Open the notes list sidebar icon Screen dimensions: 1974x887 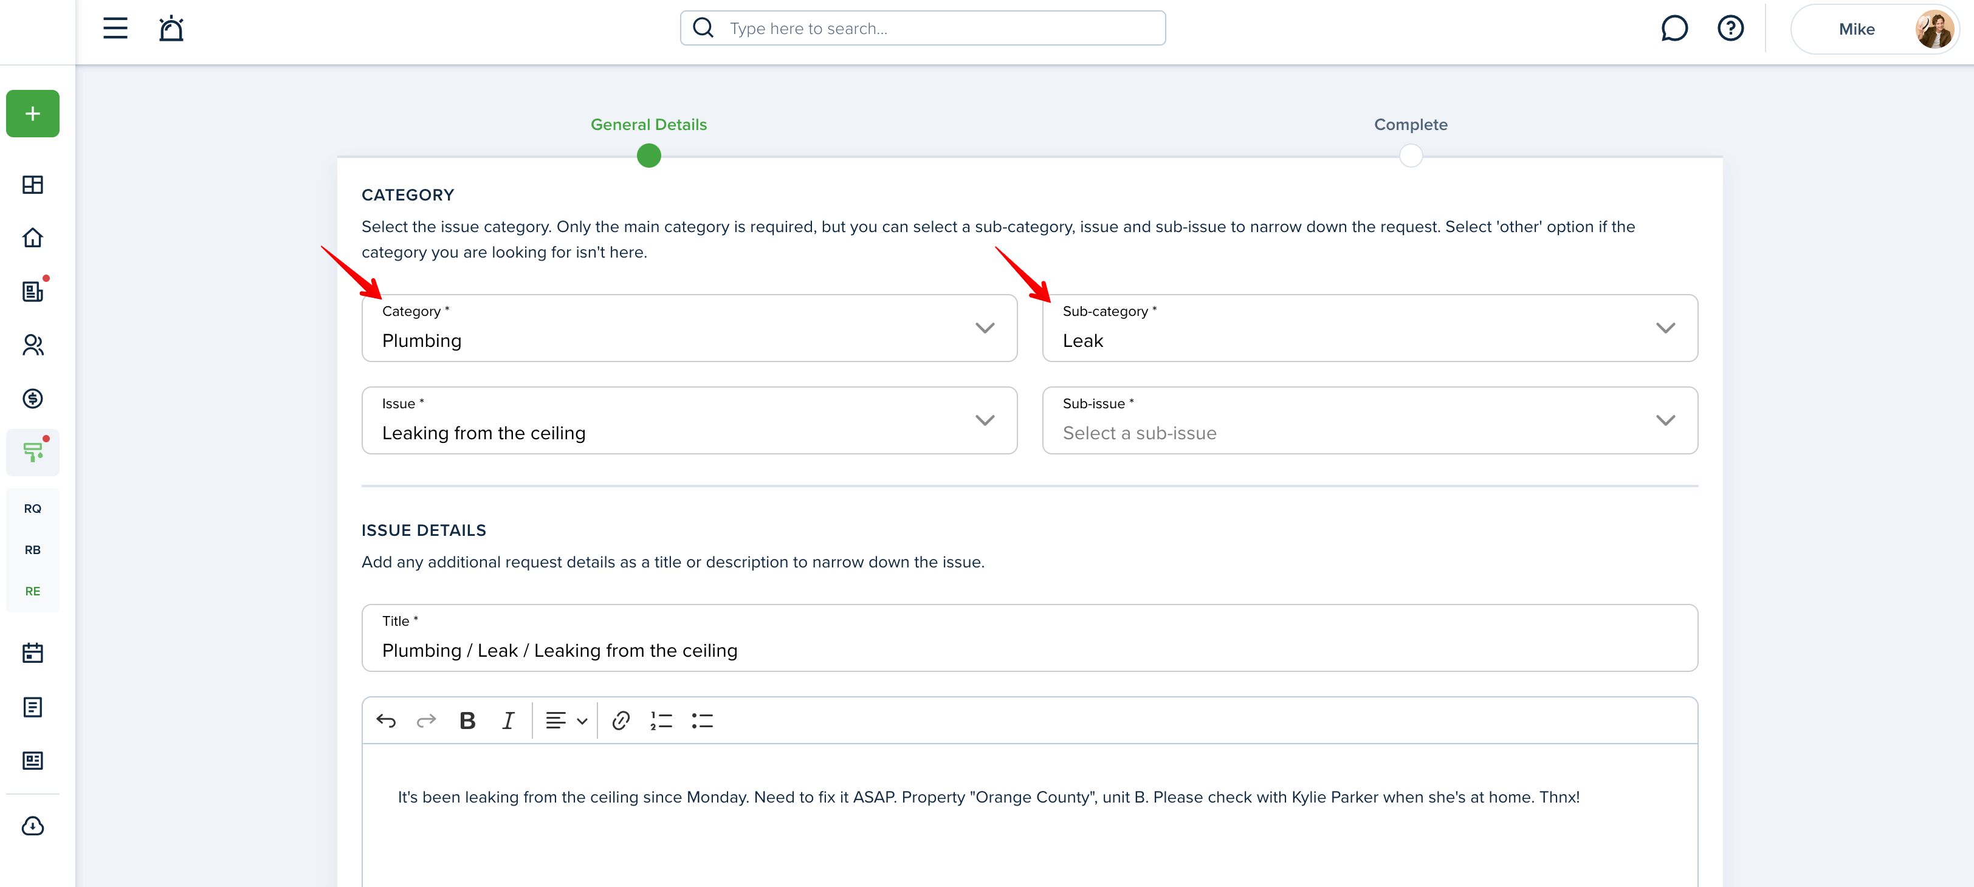coord(32,707)
